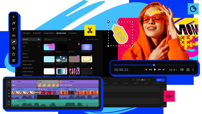Toggle the eye visibility on the video track

(9, 96)
